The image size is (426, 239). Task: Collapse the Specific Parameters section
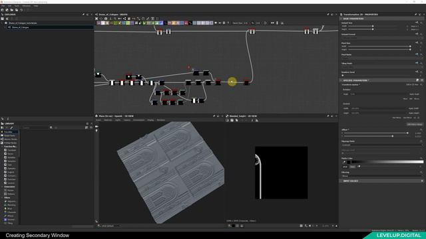point(341,80)
